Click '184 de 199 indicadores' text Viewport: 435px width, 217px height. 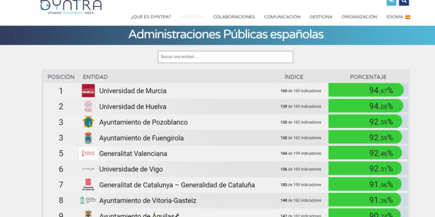[300, 153]
